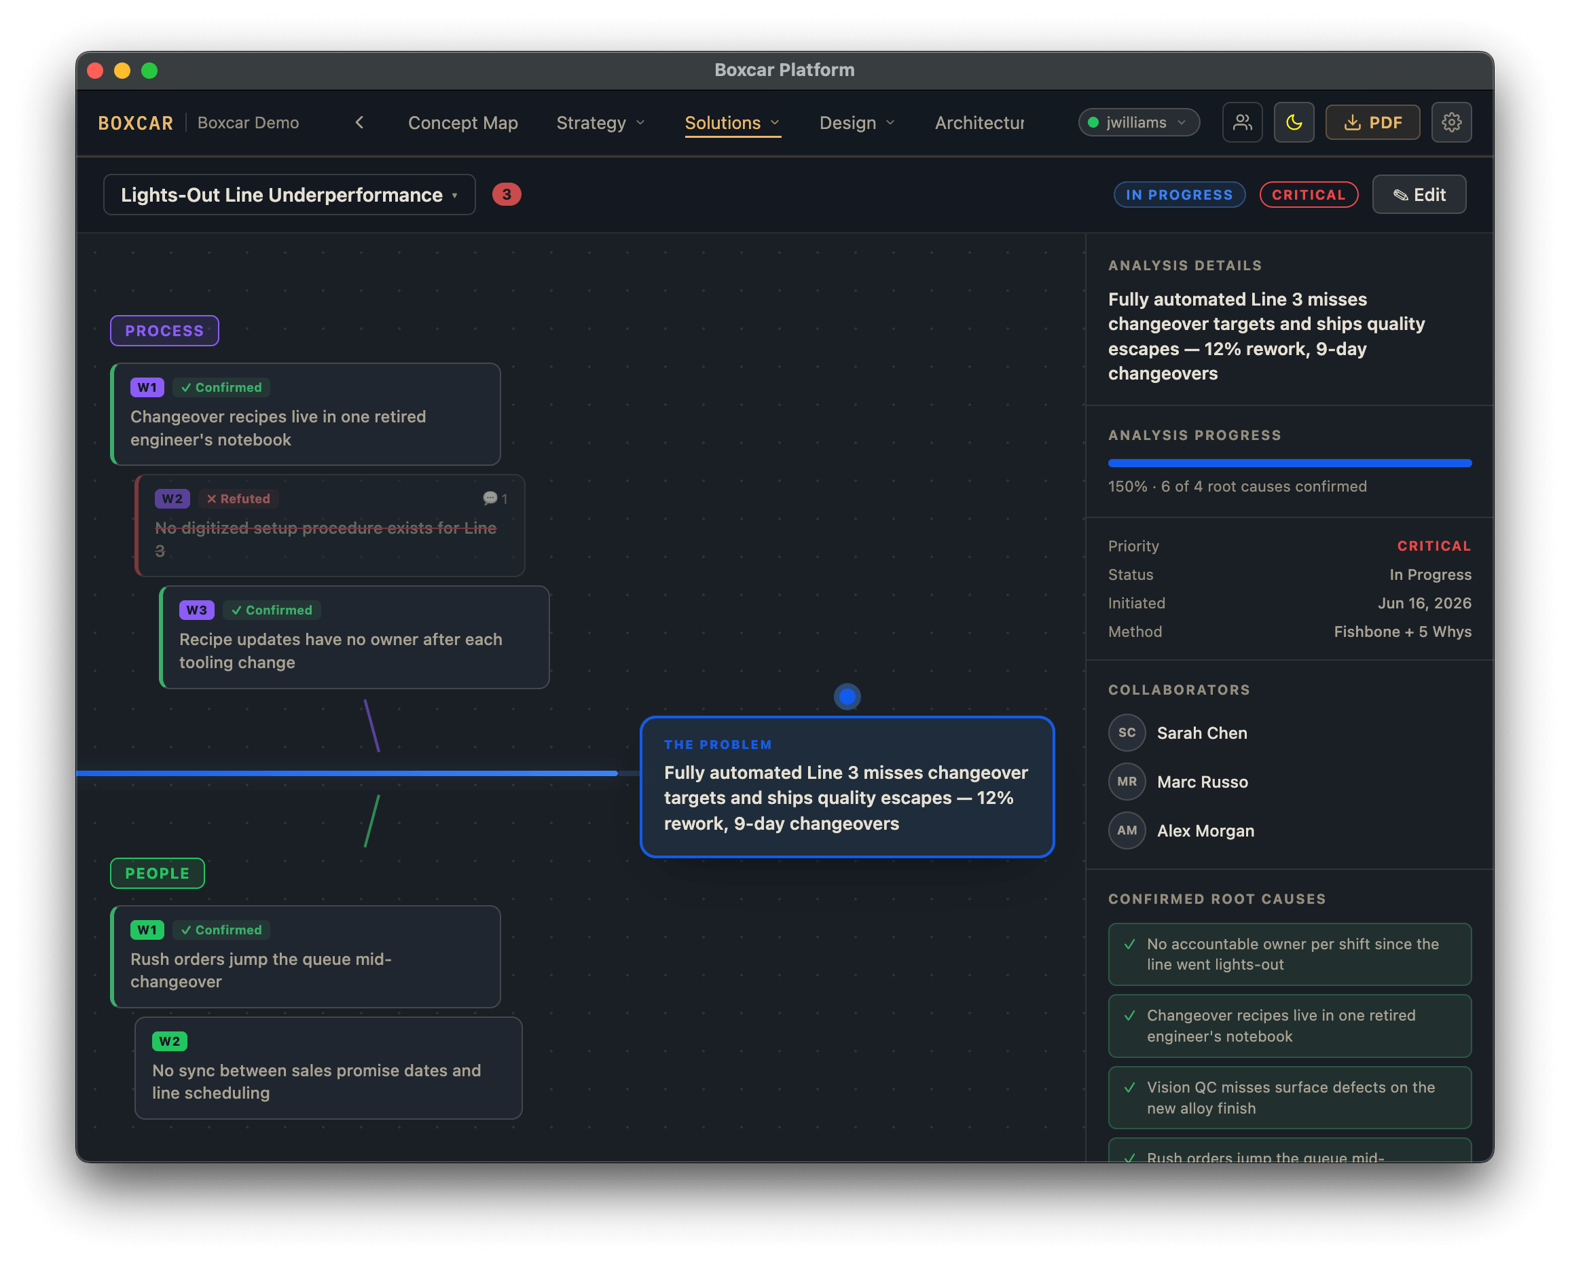The image size is (1570, 1263).
Task: Click the 150% root causes confirmed text
Action: tap(1237, 487)
